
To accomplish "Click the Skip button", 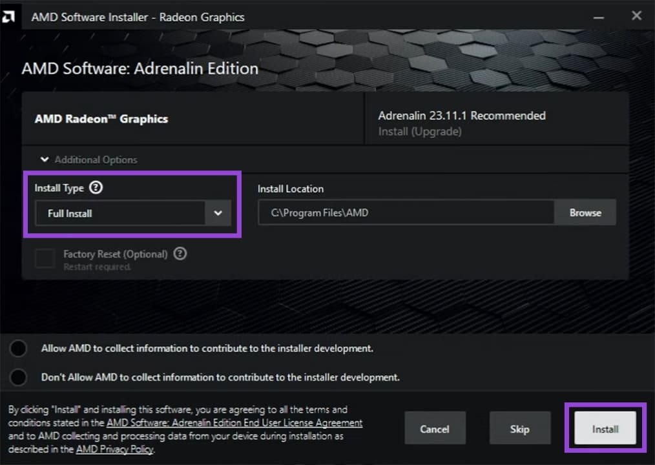I will pyautogui.click(x=520, y=428).
